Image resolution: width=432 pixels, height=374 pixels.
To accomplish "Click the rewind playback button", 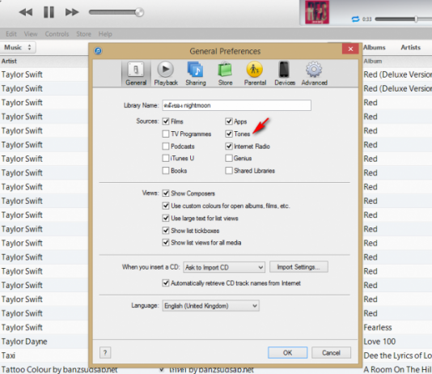I will pos(26,12).
